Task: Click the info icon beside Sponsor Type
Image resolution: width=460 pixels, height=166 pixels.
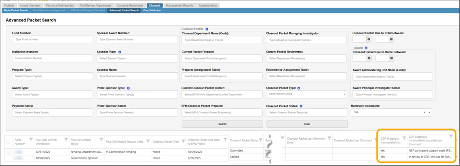Action: tap(120, 52)
